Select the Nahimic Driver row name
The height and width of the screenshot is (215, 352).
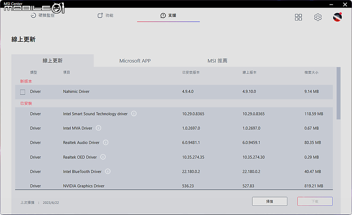pos(76,91)
